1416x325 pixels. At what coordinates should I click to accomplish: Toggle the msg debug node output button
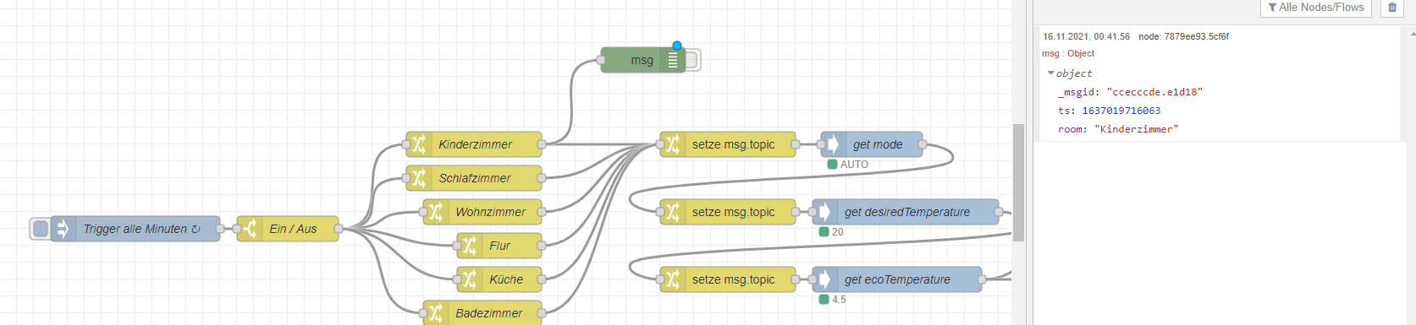[691, 60]
